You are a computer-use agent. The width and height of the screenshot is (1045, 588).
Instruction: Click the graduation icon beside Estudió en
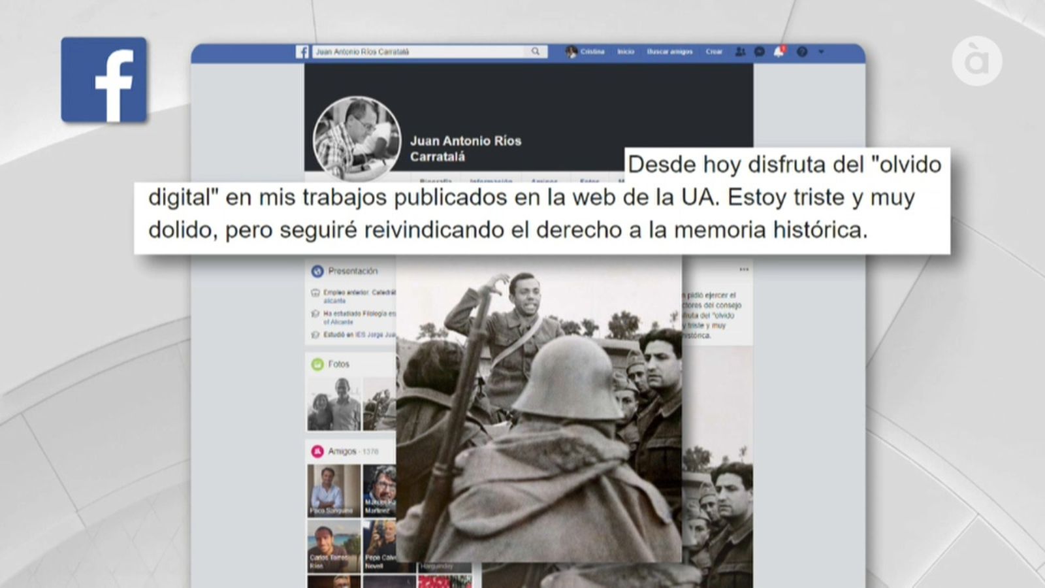click(316, 335)
